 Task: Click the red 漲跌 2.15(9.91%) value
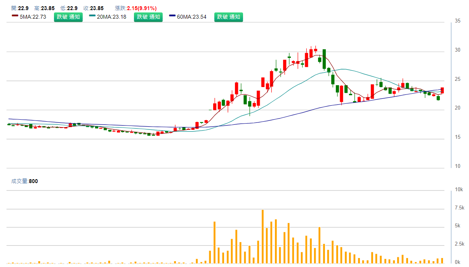[141, 8]
